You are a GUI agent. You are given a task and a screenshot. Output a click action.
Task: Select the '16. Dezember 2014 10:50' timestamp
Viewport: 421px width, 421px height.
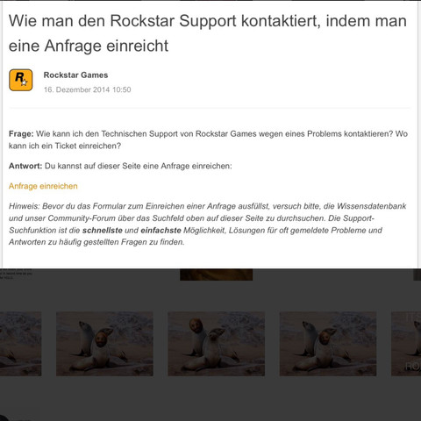pos(87,89)
